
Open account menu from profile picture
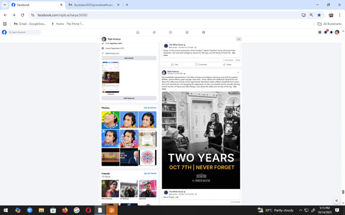(x=337, y=32)
